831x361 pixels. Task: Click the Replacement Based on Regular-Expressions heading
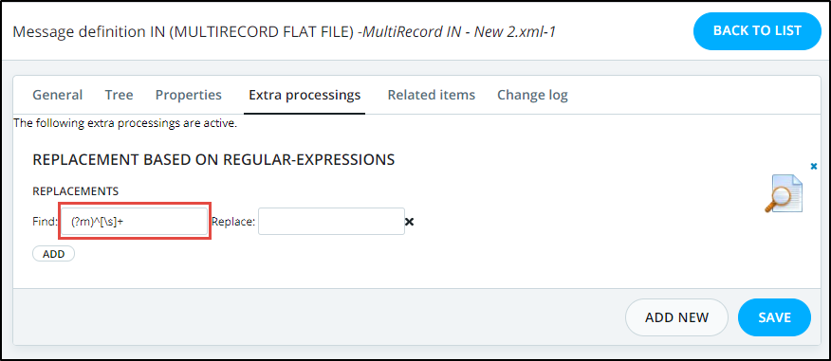click(213, 160)
